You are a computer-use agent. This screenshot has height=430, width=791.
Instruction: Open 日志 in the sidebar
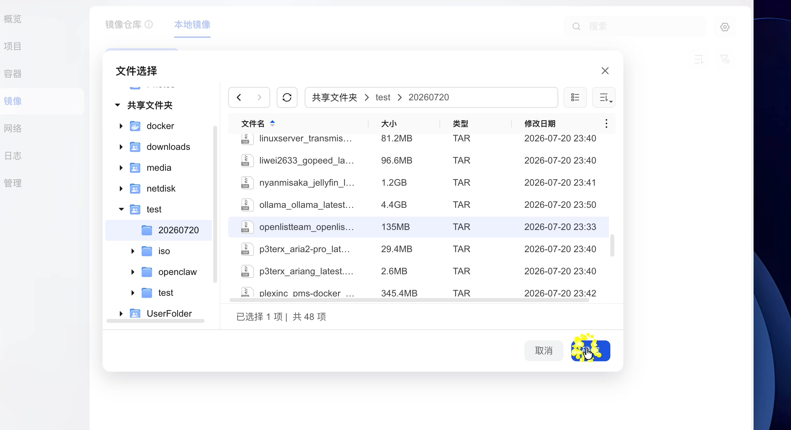pos(13,156)
